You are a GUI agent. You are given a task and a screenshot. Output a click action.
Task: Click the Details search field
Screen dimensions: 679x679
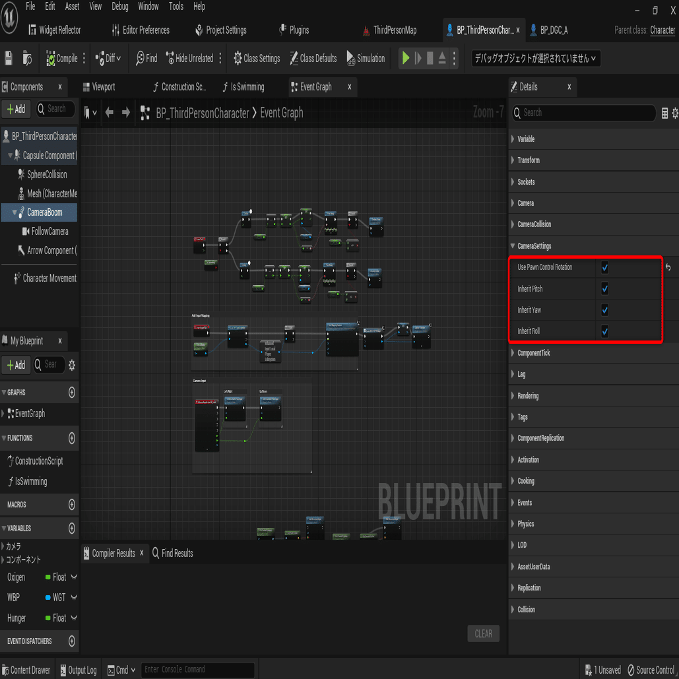(583, 113)
